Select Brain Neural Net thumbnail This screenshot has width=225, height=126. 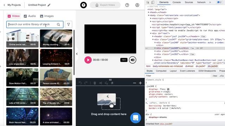22,117
